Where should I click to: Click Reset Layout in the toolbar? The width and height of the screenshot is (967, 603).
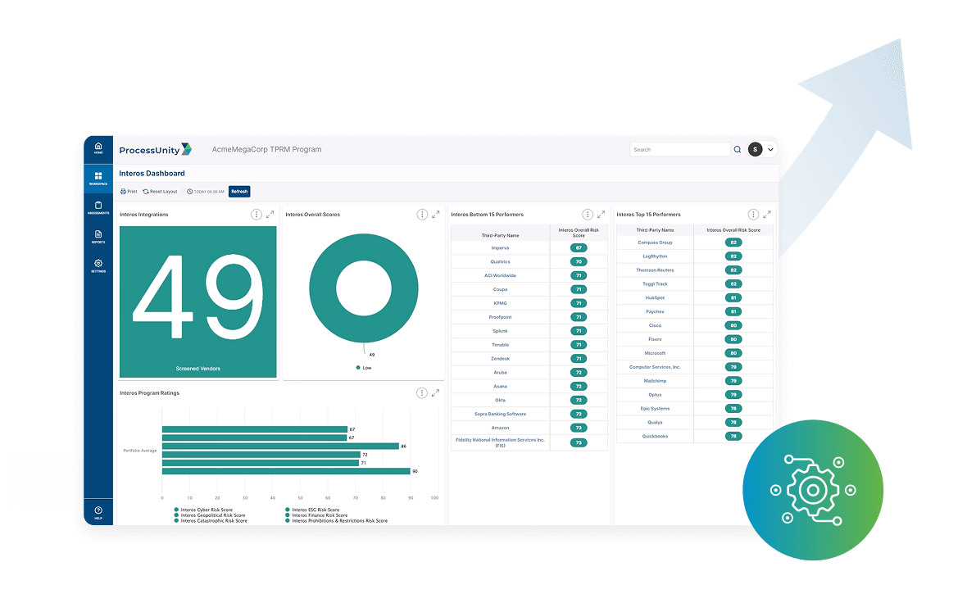(160, 192)
